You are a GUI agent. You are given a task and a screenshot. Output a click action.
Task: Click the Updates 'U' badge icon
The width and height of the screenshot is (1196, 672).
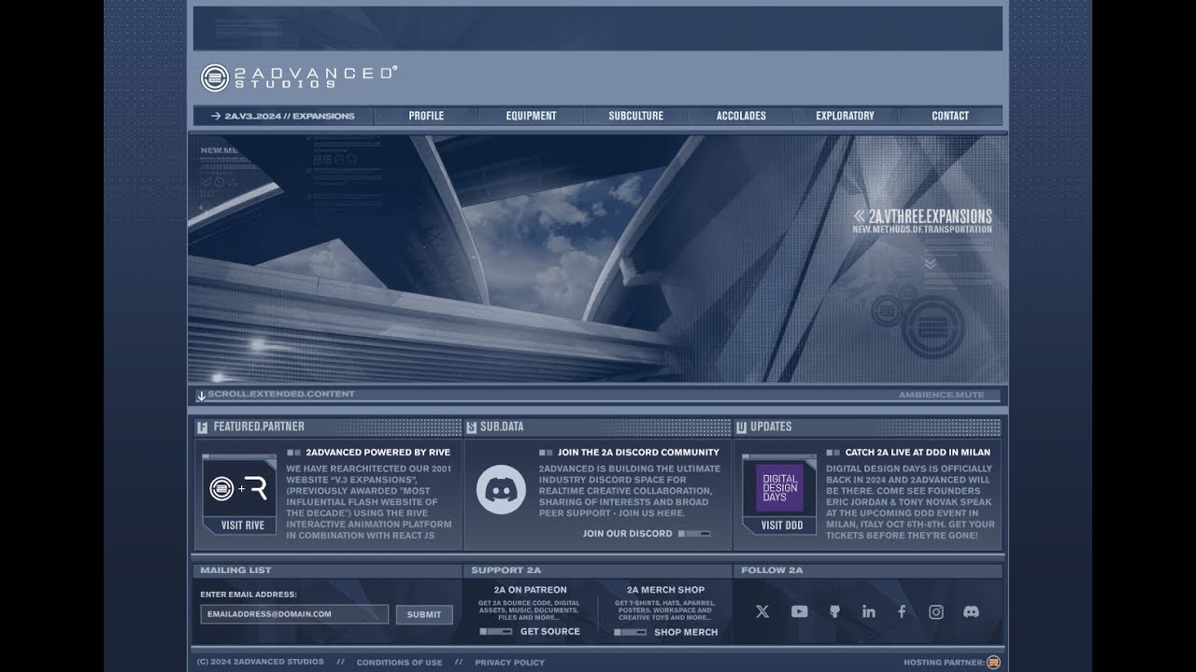tap(741, 427)
